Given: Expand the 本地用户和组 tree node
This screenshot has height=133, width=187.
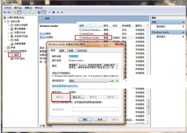Looking at the screenshot, I should tap(8, 36).
